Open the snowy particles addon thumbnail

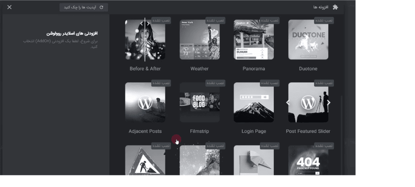click(200, 160)
